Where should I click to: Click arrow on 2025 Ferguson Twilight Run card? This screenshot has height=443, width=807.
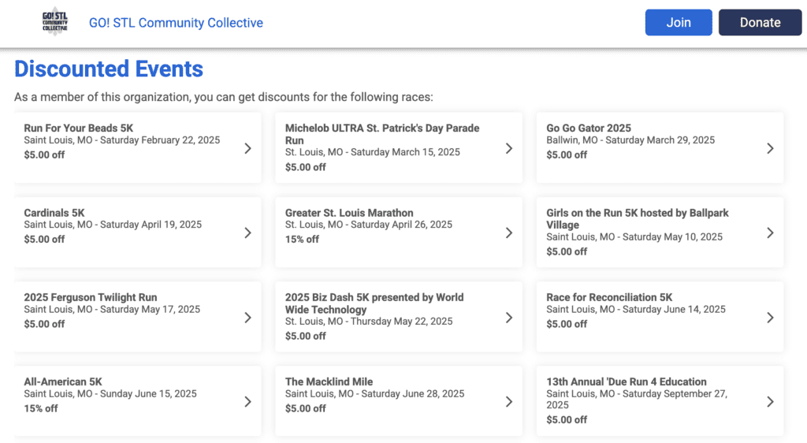[247, 318]
